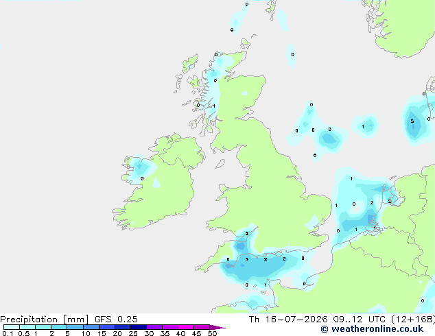Image resolution: width=435 pixels, height=336 pixels.
Task: Select the 2–5 mm legend color swatch
Action: coord(59,327)
